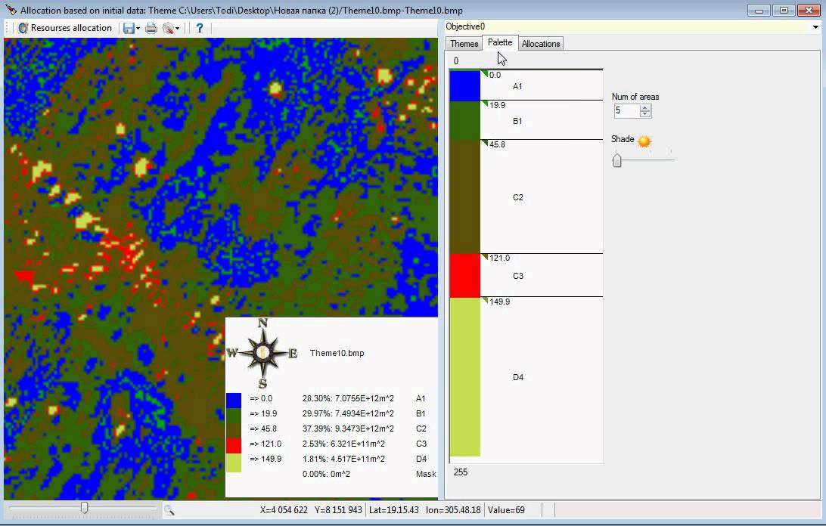The image size is (826, 526).
Task: Click the help question mark icon
Action: click(x=200, y=29)
